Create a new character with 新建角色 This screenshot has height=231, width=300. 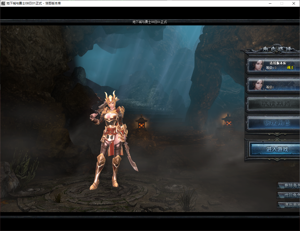273,123
